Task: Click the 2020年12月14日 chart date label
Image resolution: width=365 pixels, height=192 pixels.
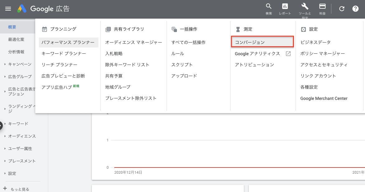Action: [x=128, y=172]
